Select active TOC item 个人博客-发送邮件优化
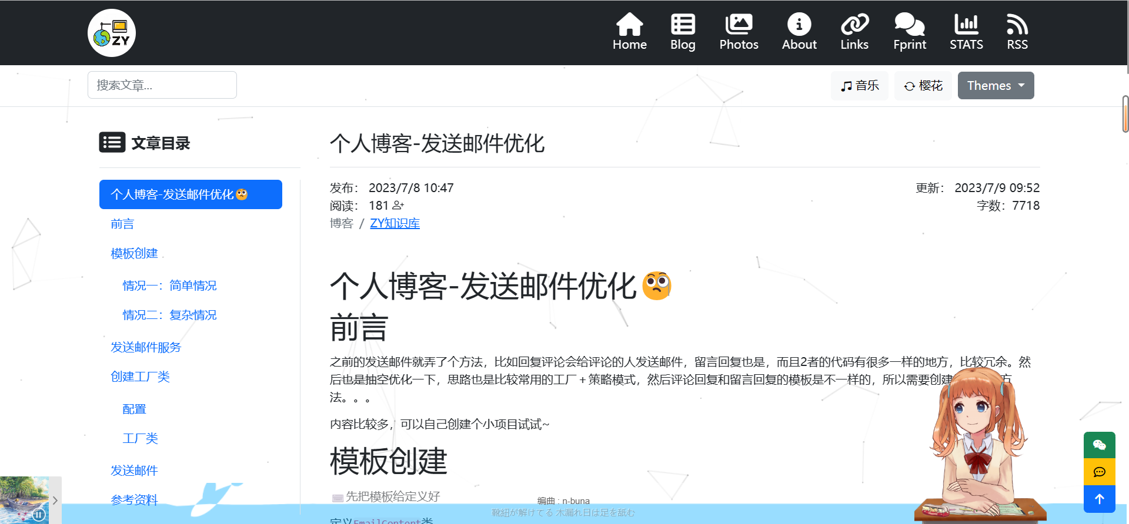This screenshot has width=1129, height=524. tap(191, 194)
